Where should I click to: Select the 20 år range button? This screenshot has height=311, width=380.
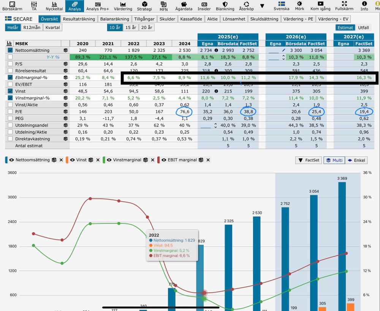pos(147,27)
